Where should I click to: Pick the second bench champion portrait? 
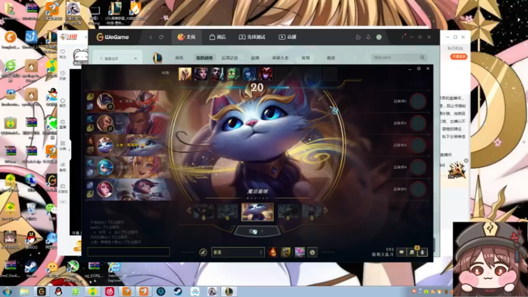pyautogui.click(x=201, y=74)
